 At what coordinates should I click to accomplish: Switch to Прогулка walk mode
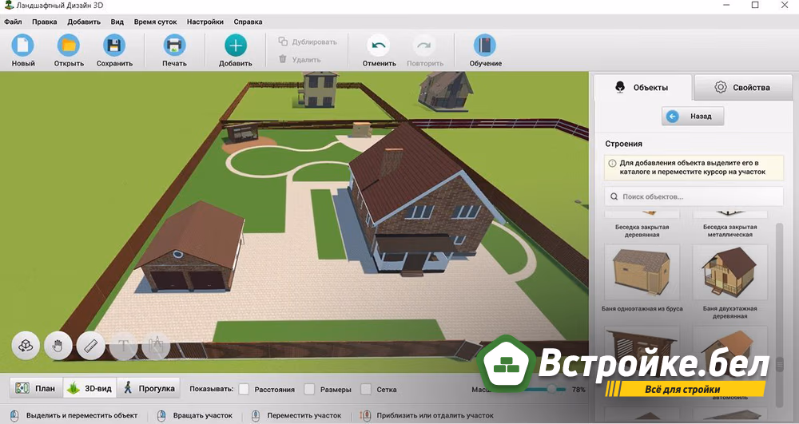149,388
